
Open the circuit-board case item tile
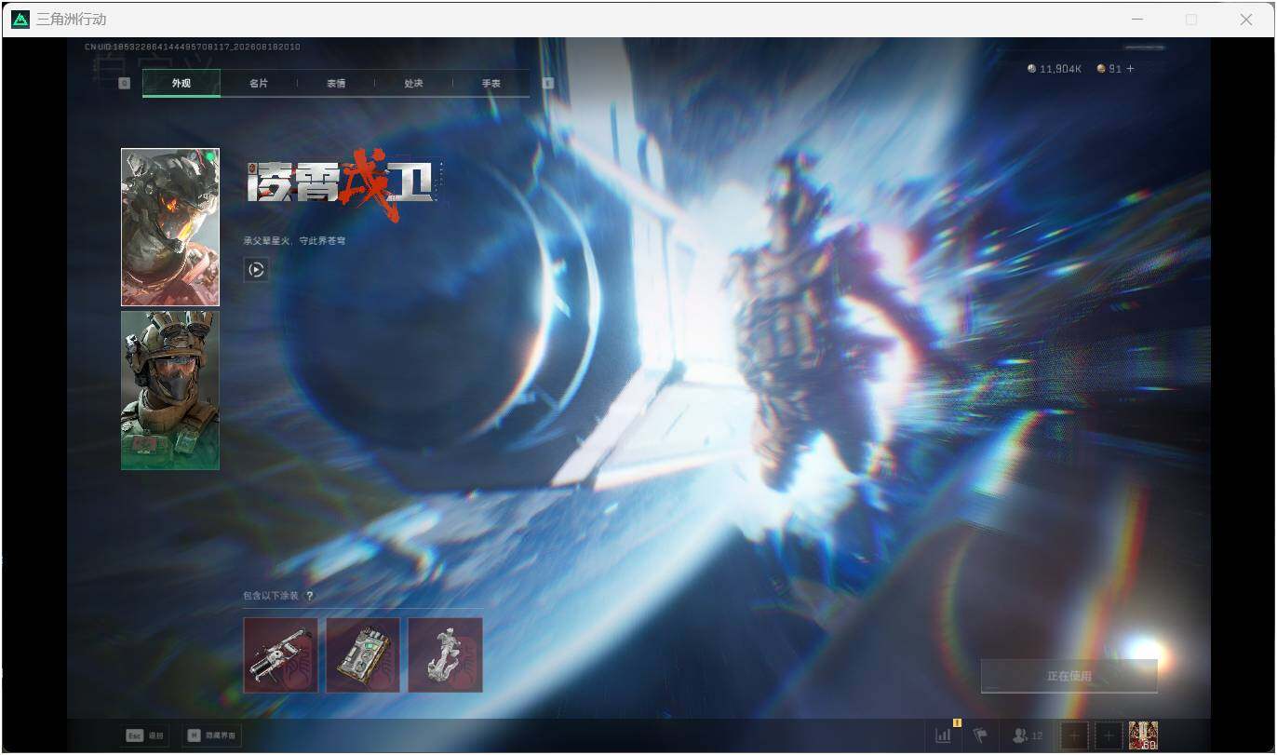click(x=363, y=654)
